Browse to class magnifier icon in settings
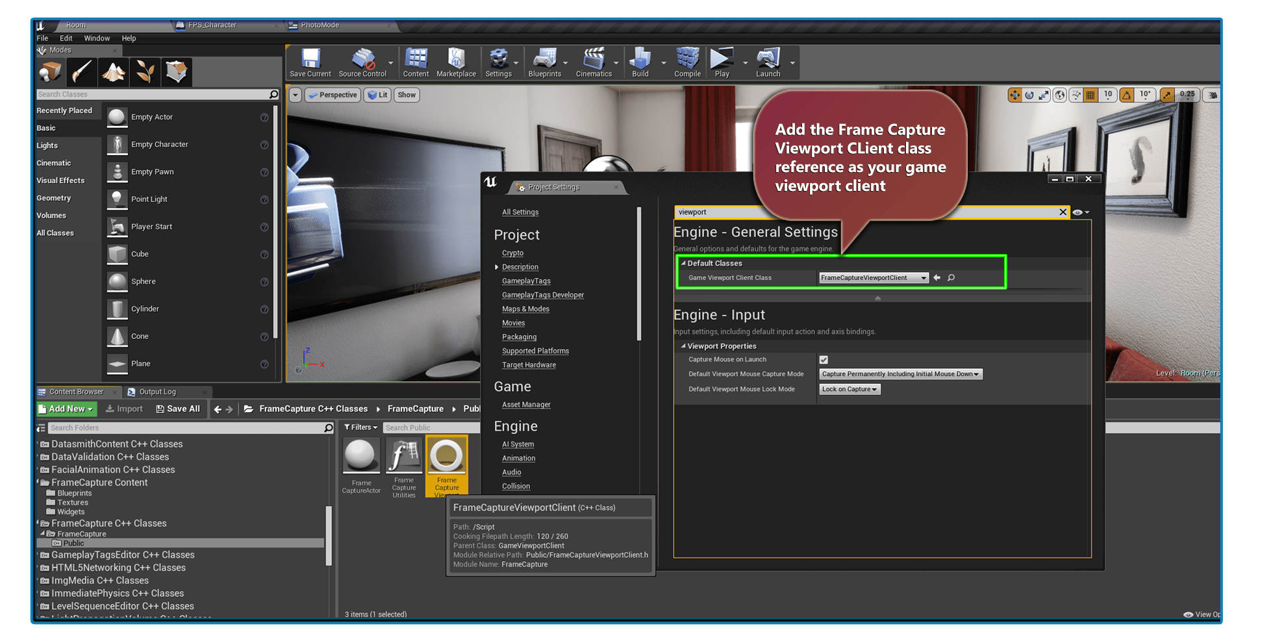Viewport: 1269px width, 643px height. tap(951, 278)
